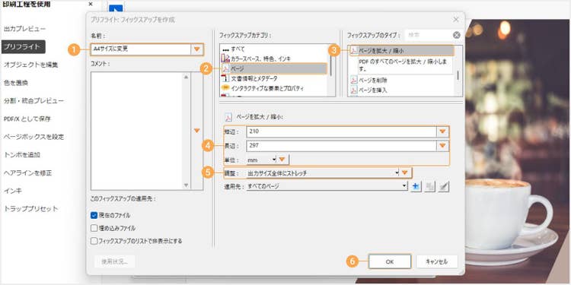Open ヘアラインを修正 tool
571x285 pixels.
point(28,173)
